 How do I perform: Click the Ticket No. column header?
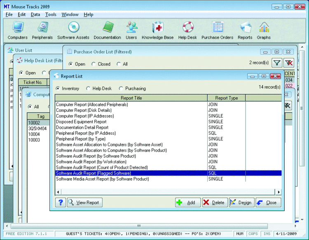point(33,82)
